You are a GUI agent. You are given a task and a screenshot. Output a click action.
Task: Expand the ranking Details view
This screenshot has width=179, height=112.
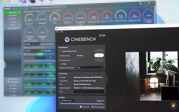click(x=100, y=101)
